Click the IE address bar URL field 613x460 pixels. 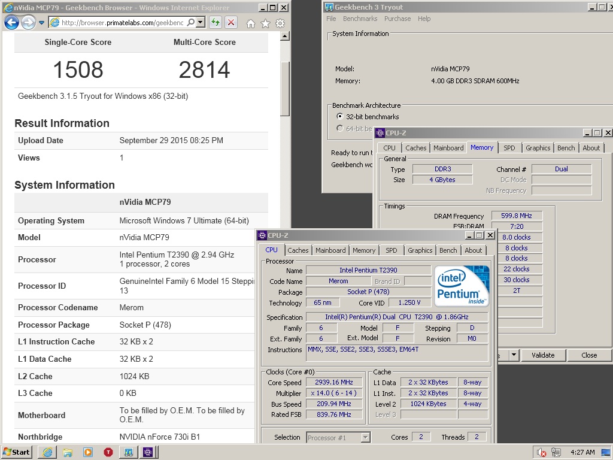[122, 23]
